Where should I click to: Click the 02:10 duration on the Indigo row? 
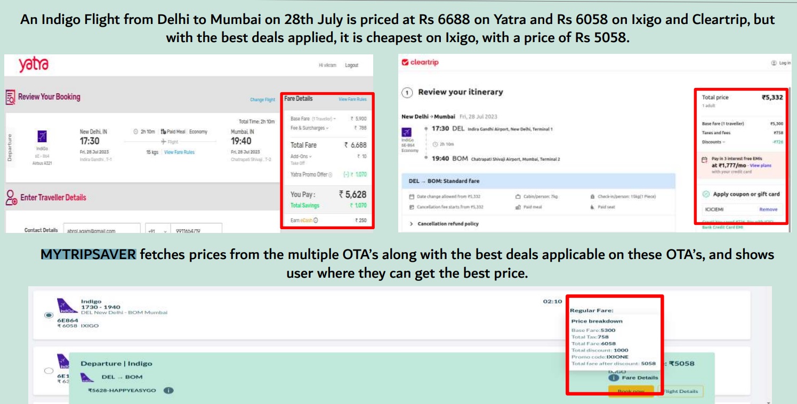[552, 302]
